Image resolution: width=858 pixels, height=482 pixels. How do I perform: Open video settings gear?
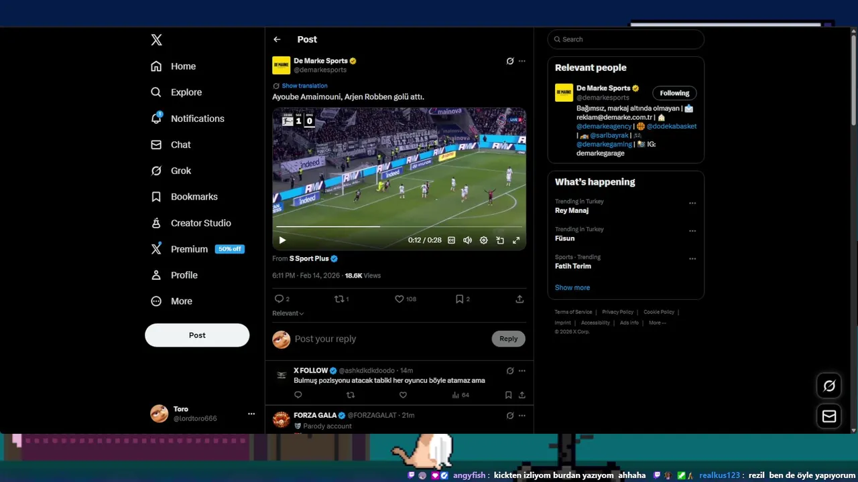483,240
